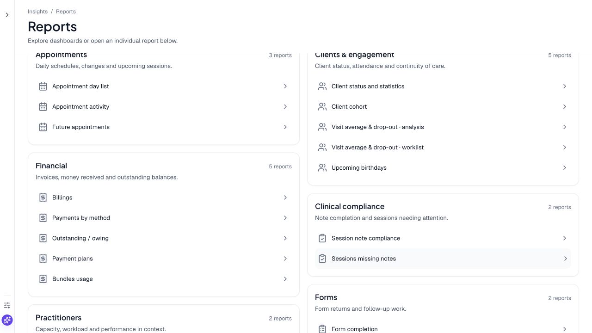Screen dimensions: 592x333
Task: Open the Session note compliance report
Action: pos(443,238)
